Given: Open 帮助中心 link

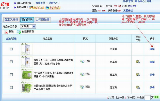Looking at the screenshot, I should pyautogui.click(x=140, y=1).
